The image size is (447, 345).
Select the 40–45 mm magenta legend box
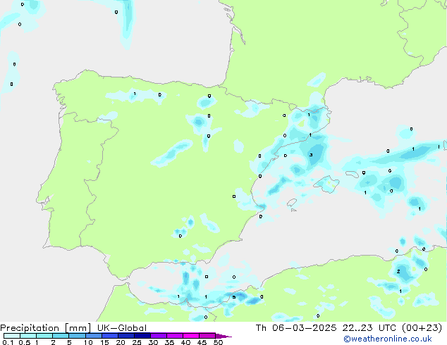point(191,336)
